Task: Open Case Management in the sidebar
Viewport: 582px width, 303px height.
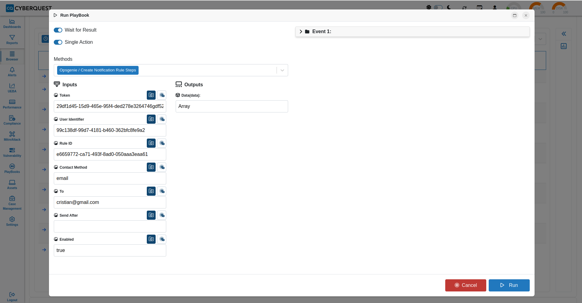Action: [12, 203]
